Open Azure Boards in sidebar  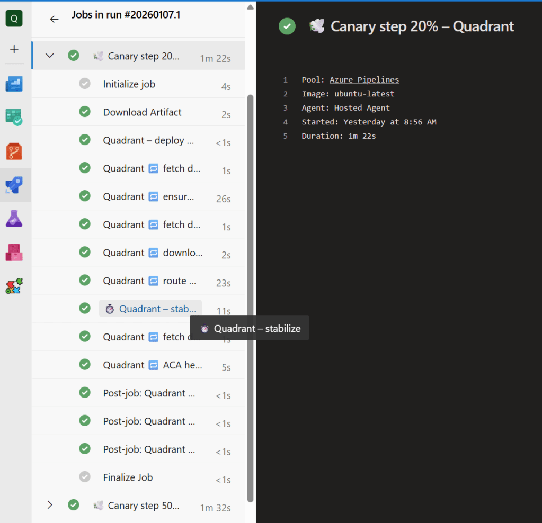pyautogui.click(x=14, y=118)
